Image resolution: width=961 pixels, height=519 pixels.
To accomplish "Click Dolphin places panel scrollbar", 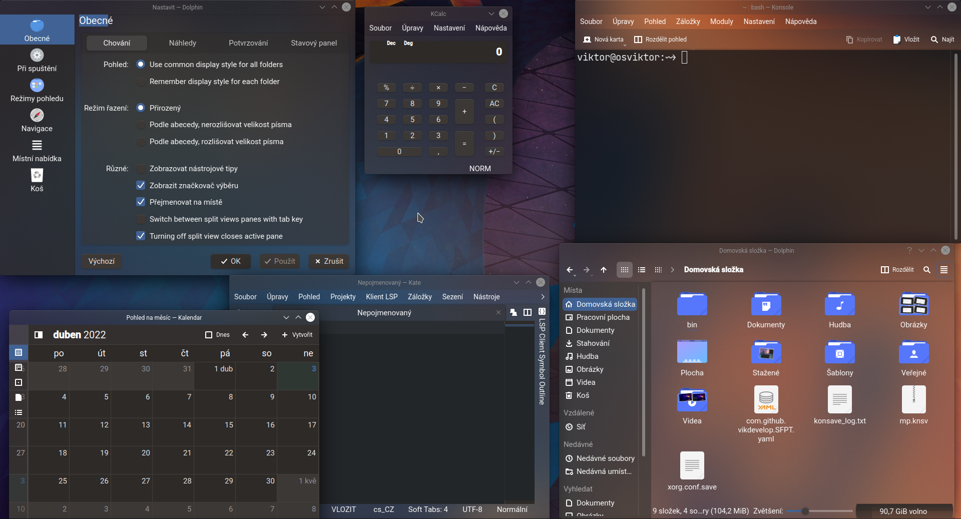I will (644, 372).
